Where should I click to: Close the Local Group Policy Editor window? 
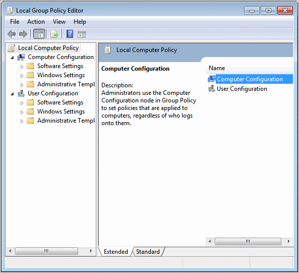click(x=285, y=11)
